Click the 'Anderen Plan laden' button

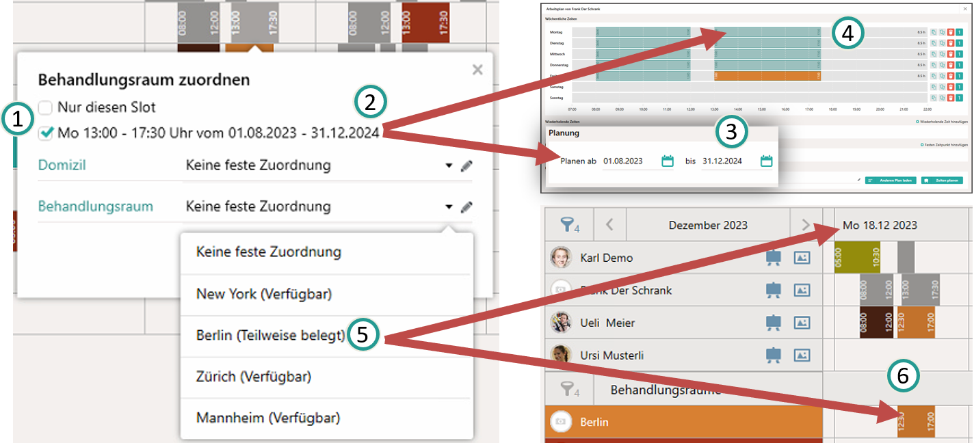tap(889, 180)
